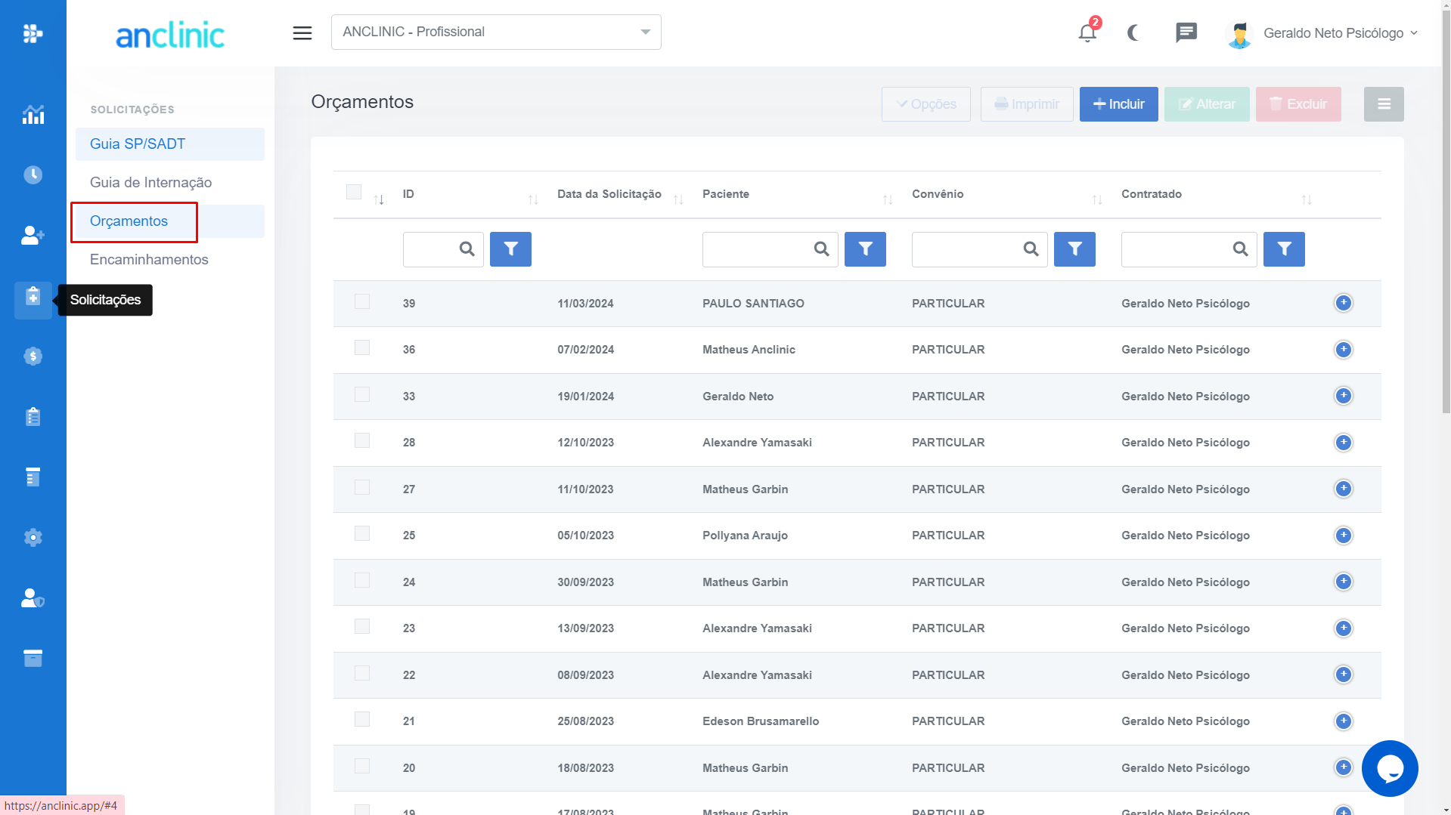
Task: Click the user avatar picture in header
Action: click(1239, 33)
